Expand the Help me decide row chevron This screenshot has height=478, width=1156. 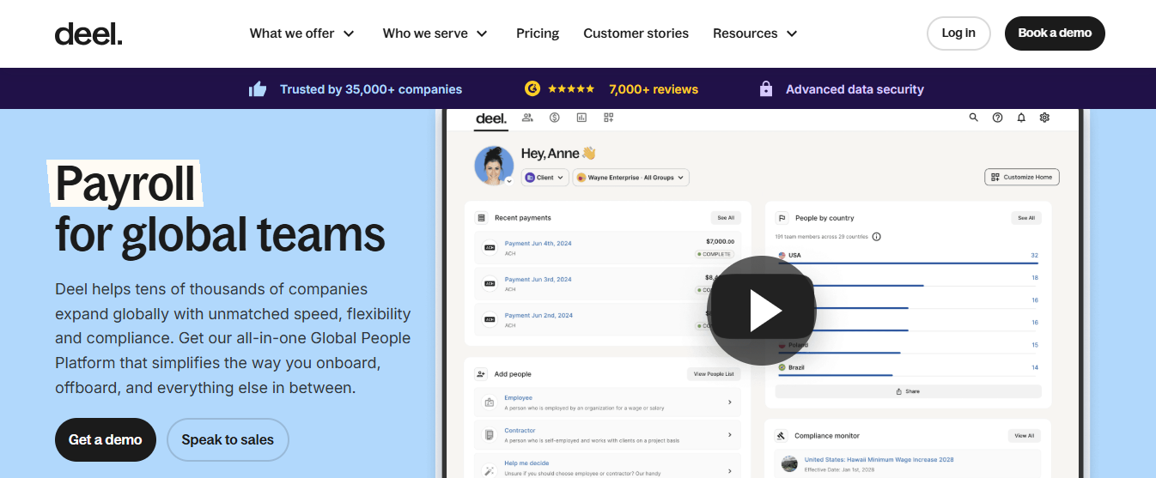[x=729, y=470]
